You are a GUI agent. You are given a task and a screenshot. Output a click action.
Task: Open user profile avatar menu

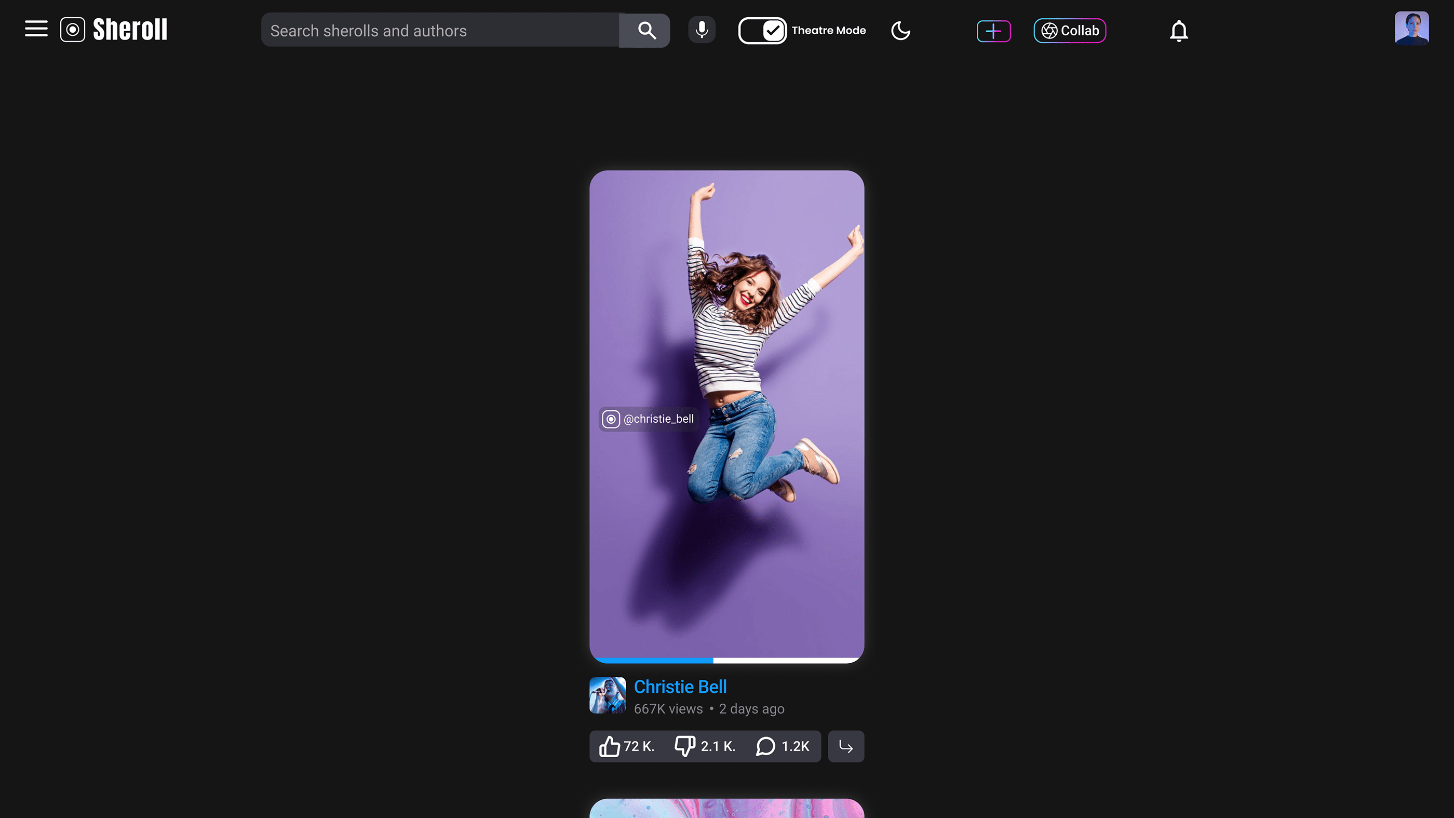click(x=1411, y=28)
